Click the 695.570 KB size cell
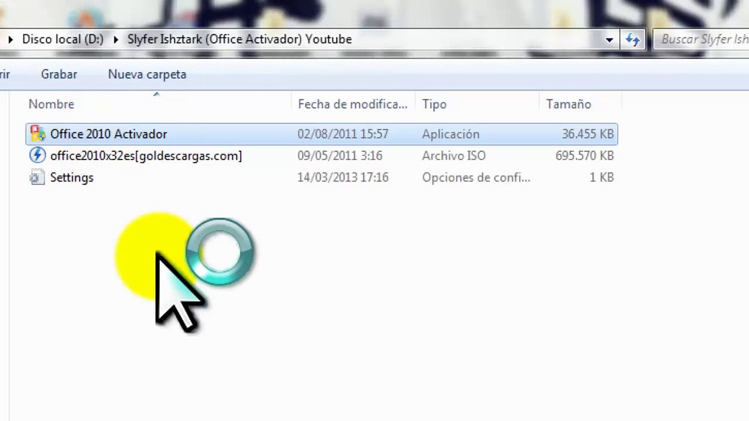This screenshot has width=749, height=421. tap(585, 156)
